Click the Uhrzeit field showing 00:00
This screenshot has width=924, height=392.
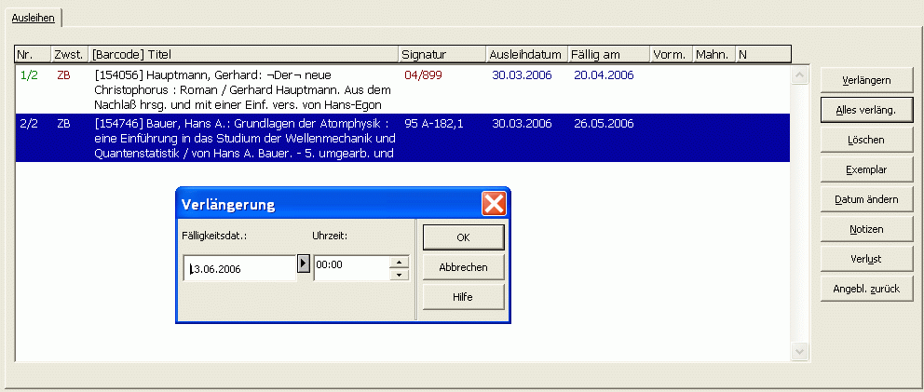coord(351,268)
